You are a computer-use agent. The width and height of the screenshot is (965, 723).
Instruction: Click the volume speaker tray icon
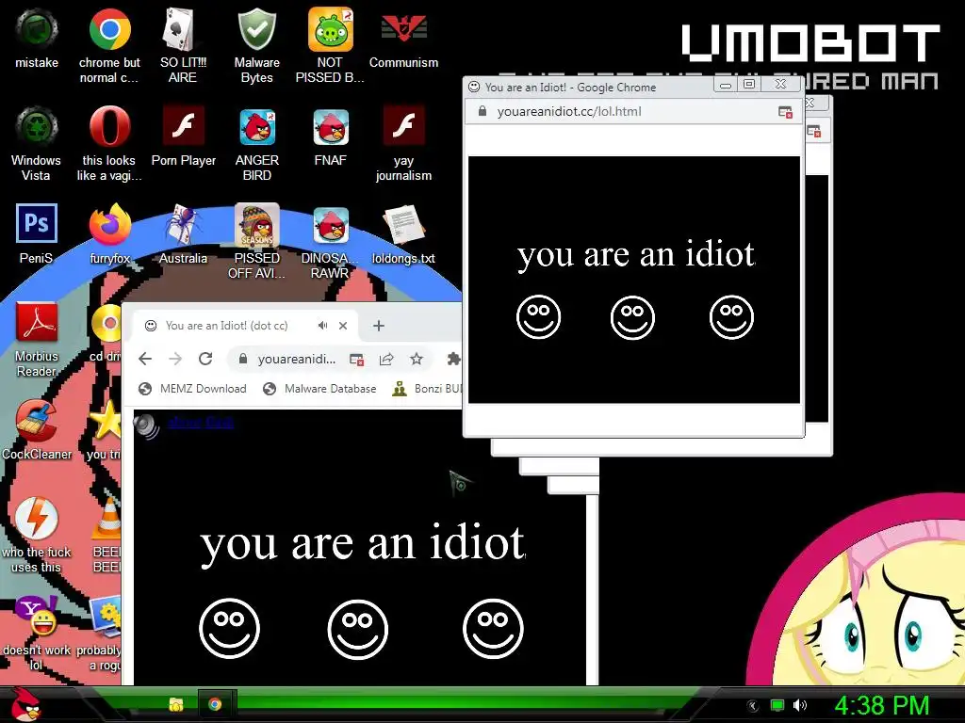tap(800, 705)
